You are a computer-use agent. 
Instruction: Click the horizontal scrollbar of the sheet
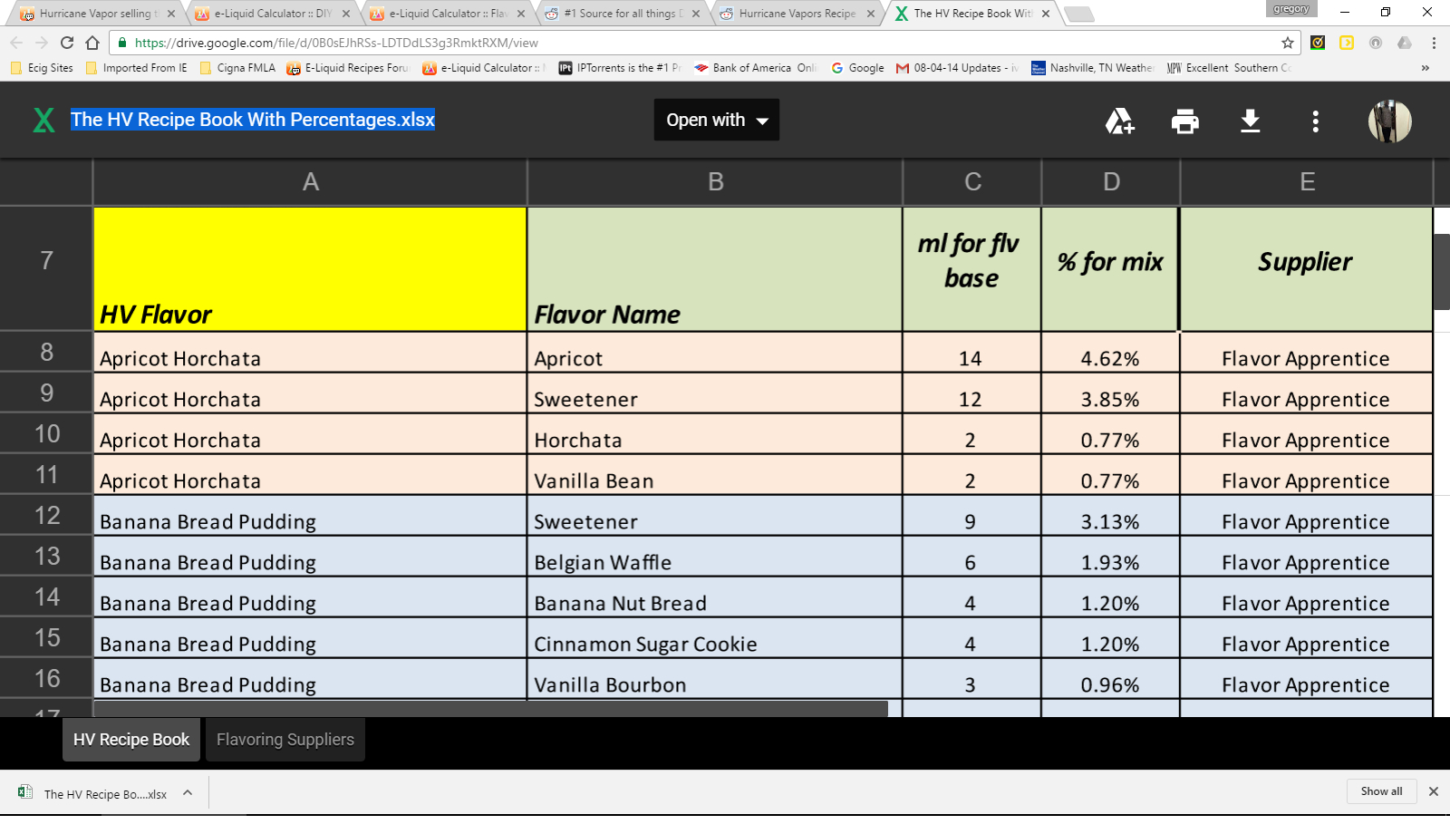point(490,709)
